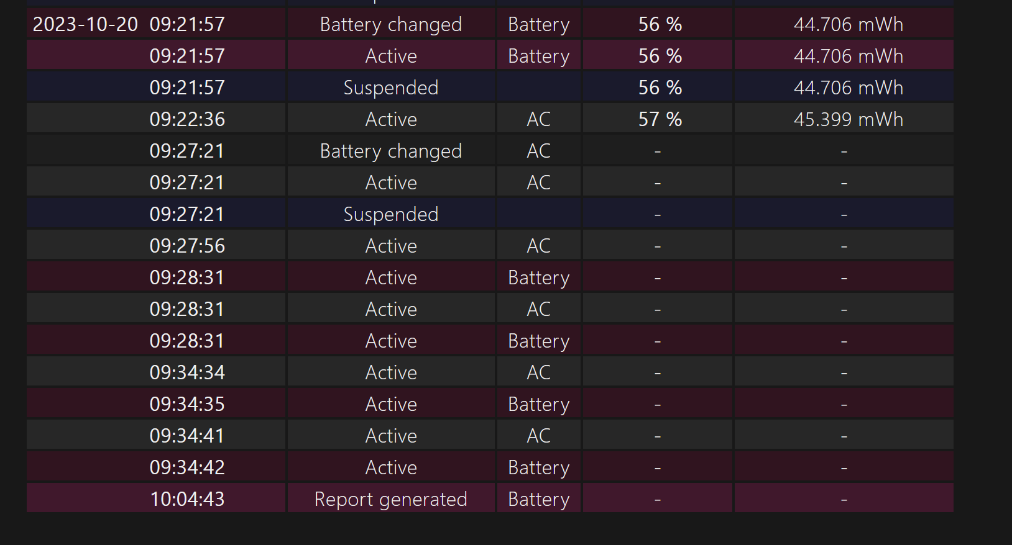This screenshot has height=545, width=1012.
Task: Select Battery source in Report generated row
Action: coord(539,499)
